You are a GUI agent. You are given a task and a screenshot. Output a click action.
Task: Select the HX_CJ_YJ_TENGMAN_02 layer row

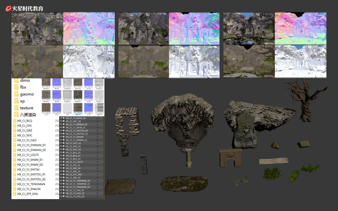pos(78,181)
